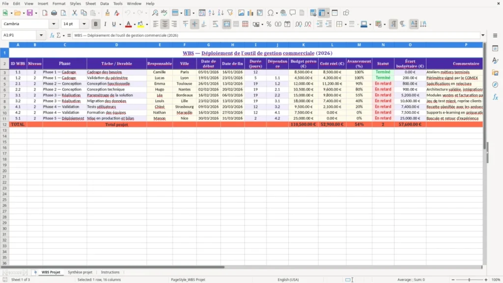Select row 12 header
The height and width of the screenshot is (283, 503).
click(4, 124)
